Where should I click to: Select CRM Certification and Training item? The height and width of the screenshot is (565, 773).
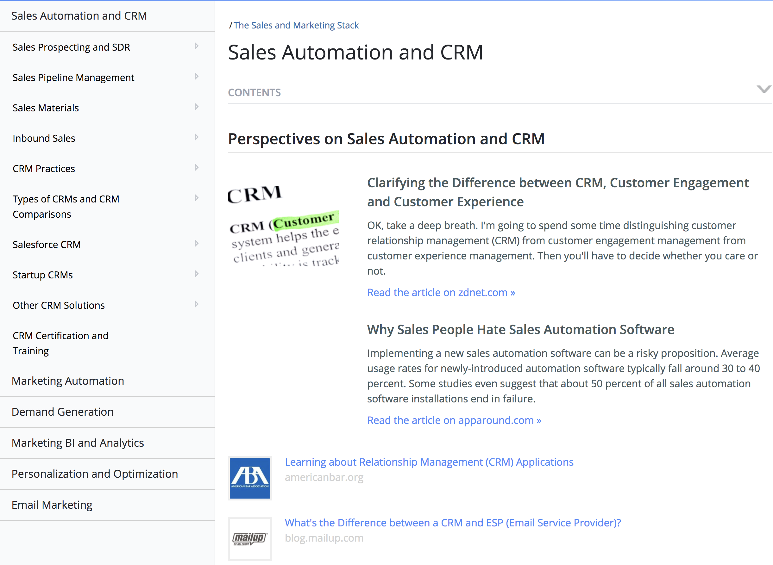tap(60, 343)
